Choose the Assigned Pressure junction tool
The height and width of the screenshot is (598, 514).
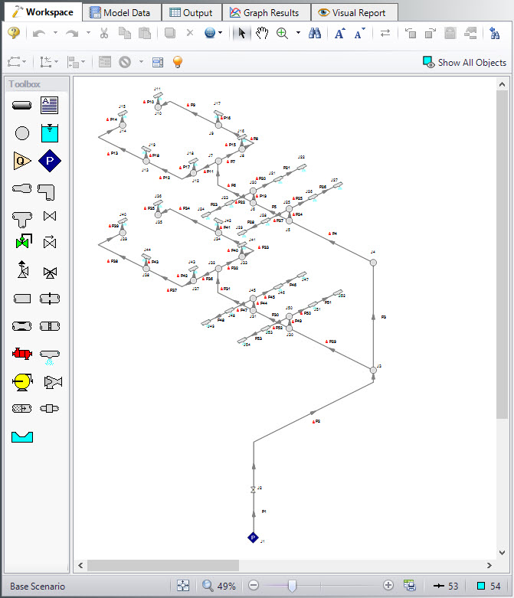click(x=50, y=161)
